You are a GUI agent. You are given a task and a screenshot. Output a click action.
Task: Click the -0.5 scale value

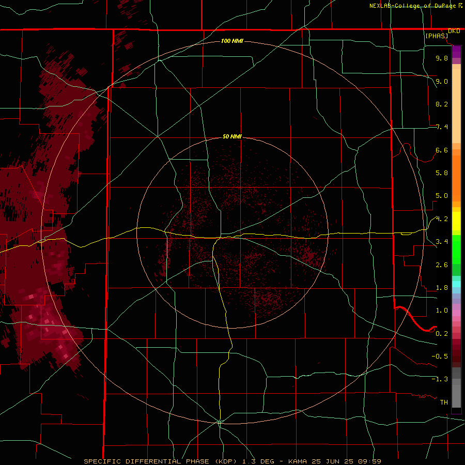[x=440, y=357]
